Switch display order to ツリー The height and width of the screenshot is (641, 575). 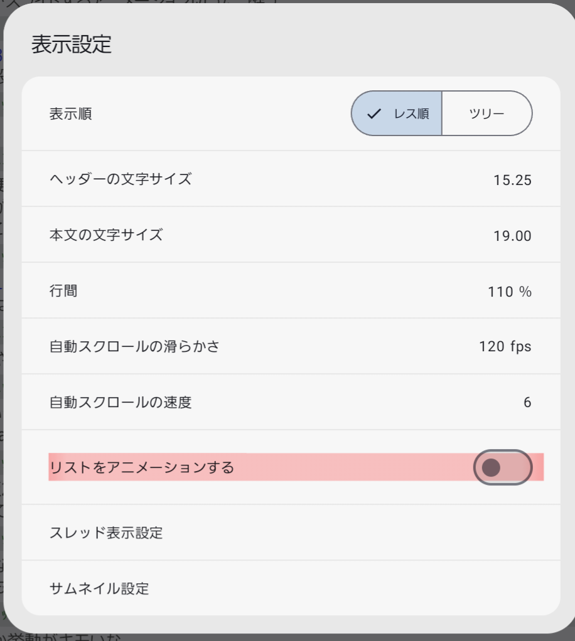486,114
